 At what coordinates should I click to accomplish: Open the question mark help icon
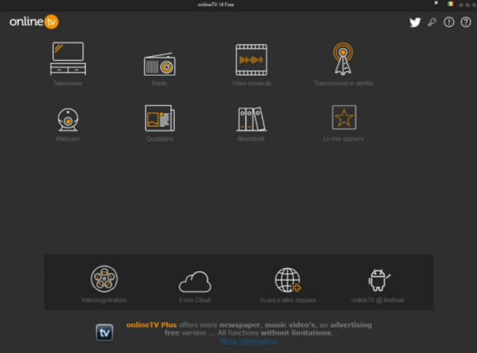(466, 22)
